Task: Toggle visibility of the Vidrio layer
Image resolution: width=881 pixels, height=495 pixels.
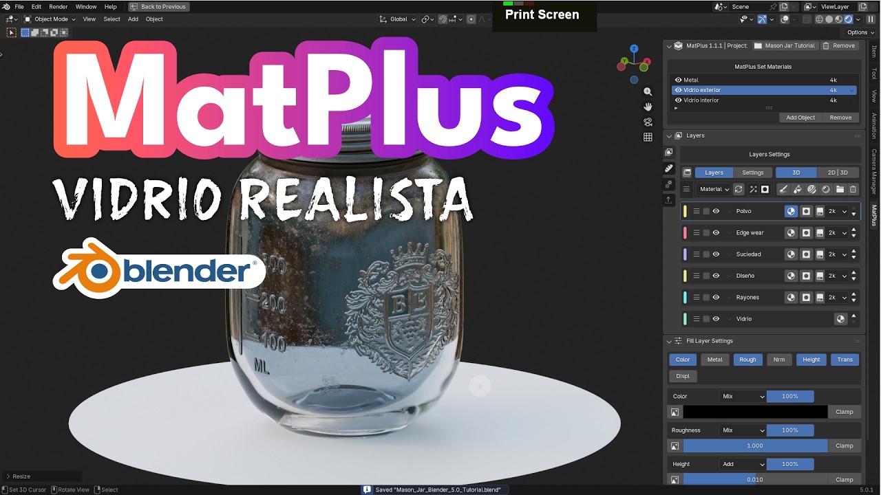Action: (x=716, y=319)
